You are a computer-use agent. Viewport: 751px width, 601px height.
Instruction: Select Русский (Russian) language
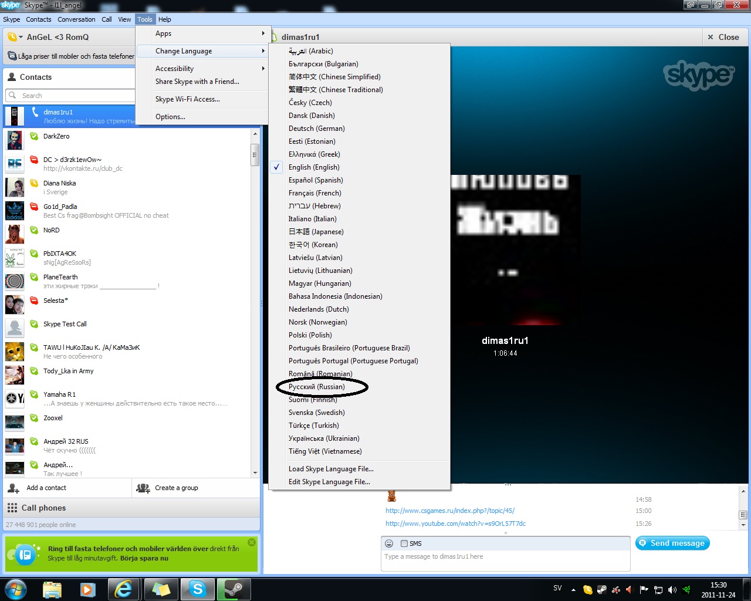(x=317, y=387)
